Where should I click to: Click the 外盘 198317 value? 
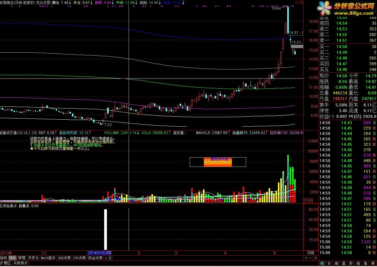coord(339,99)
